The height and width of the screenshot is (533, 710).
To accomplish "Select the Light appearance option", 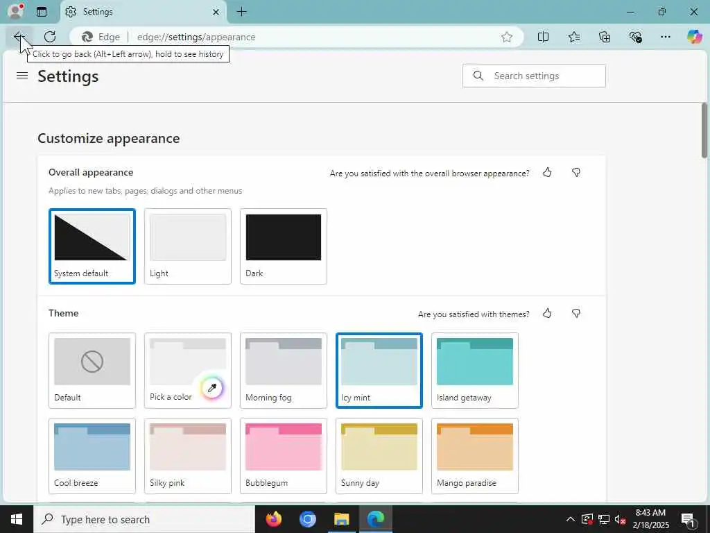I will click(187, 246).
